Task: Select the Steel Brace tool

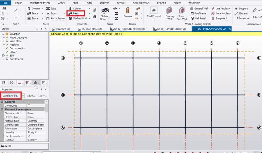Action: click(x=33, y=19)
